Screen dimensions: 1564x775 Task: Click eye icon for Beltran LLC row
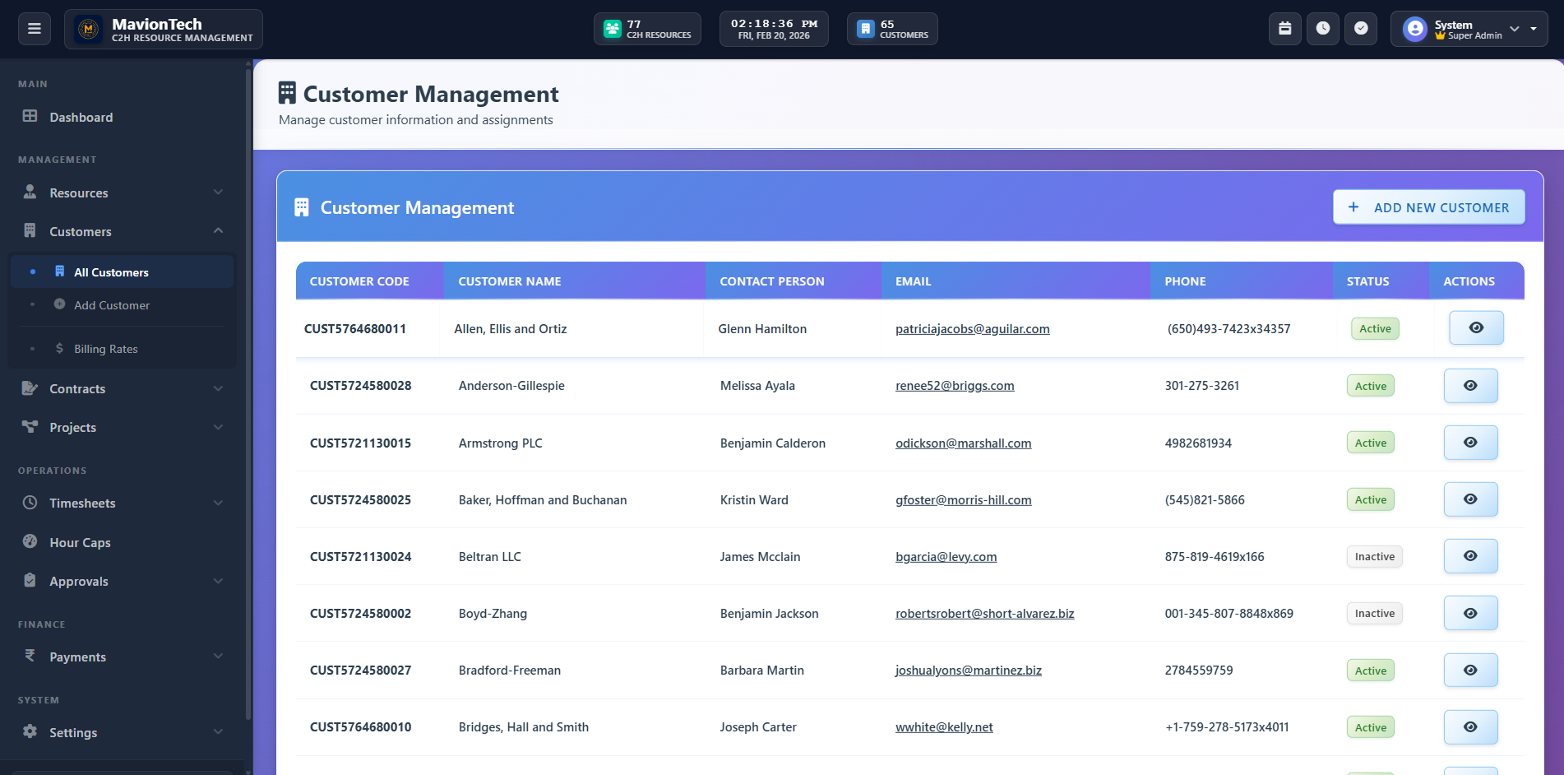(x=1470, y=556)
